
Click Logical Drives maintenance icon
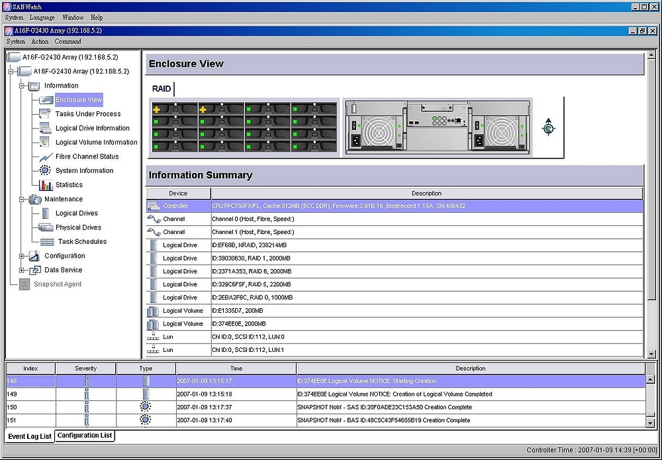coord(46,213)
